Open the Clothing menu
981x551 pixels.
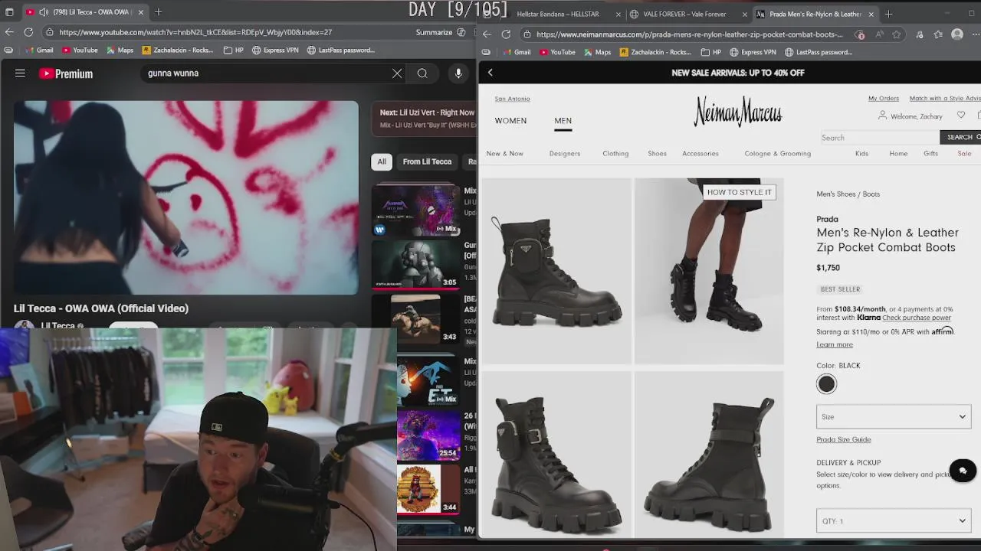615,154
